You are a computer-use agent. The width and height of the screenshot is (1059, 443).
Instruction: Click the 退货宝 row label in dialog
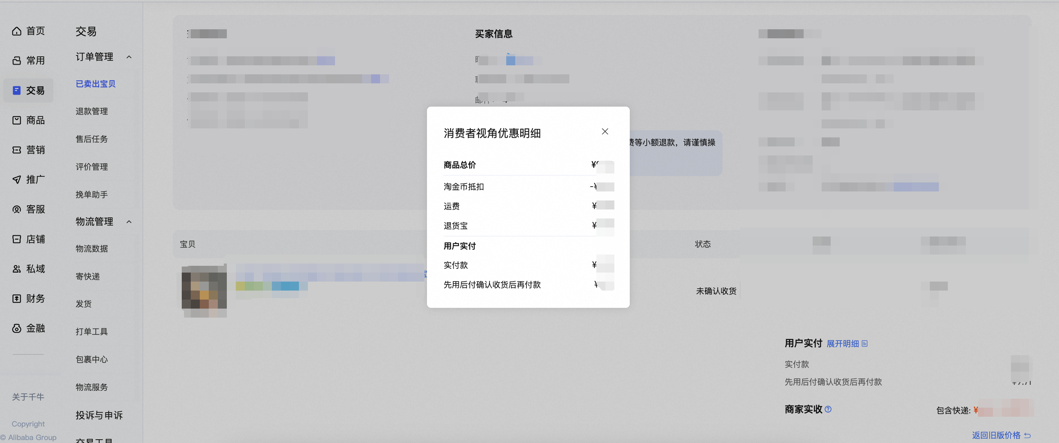pyautogui.click(x=456, y=226)
